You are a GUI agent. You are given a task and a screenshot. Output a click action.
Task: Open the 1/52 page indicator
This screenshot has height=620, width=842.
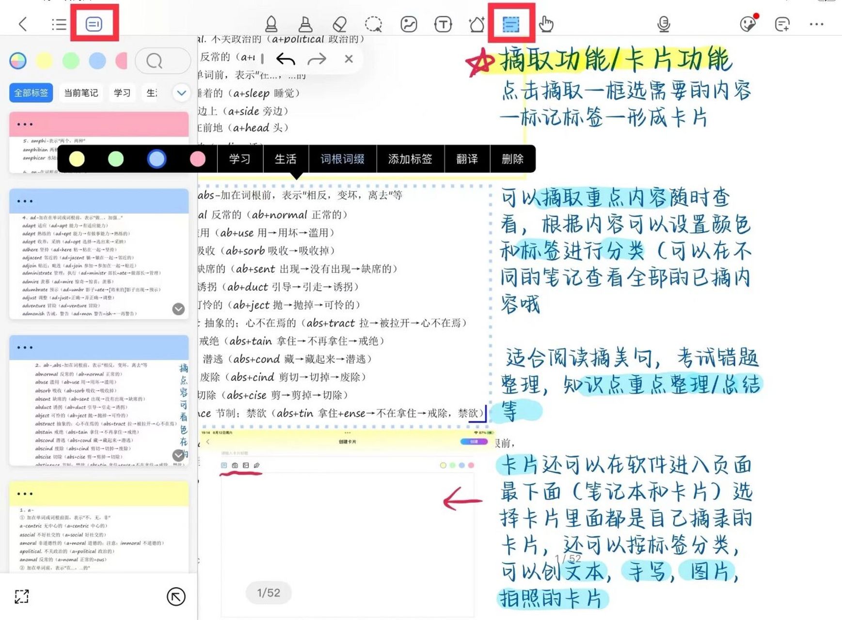tap(269, 592)
